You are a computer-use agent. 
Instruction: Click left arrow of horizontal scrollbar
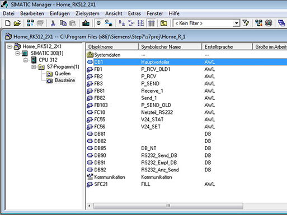[x=90, y=206]
